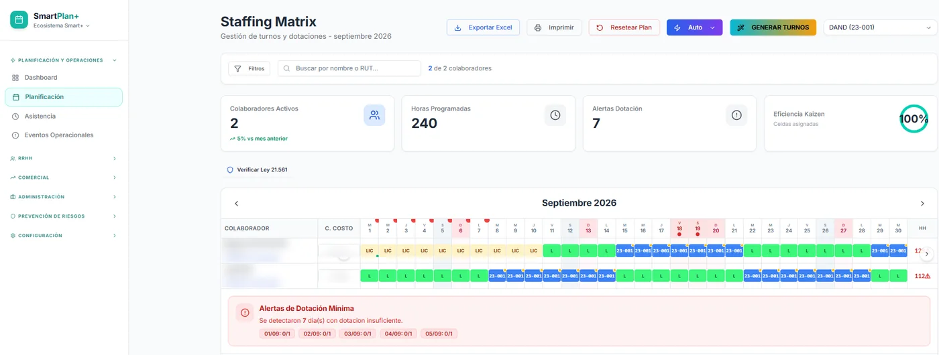Click the 04/09: 0/1 alert chip
Screen dimensions: 939x355
(398, 334)
